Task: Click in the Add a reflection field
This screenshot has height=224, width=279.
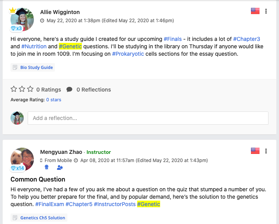Action: (x=148, y=118)
